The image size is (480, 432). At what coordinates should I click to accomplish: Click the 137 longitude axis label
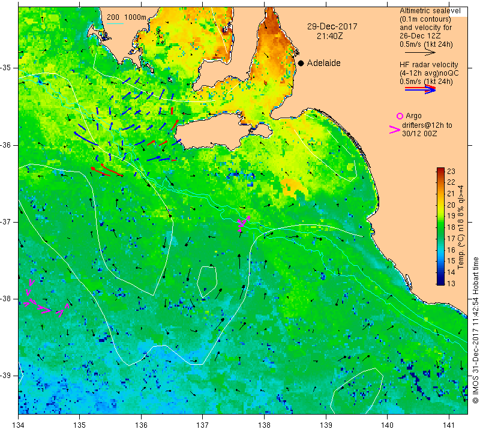coord(202,425)
